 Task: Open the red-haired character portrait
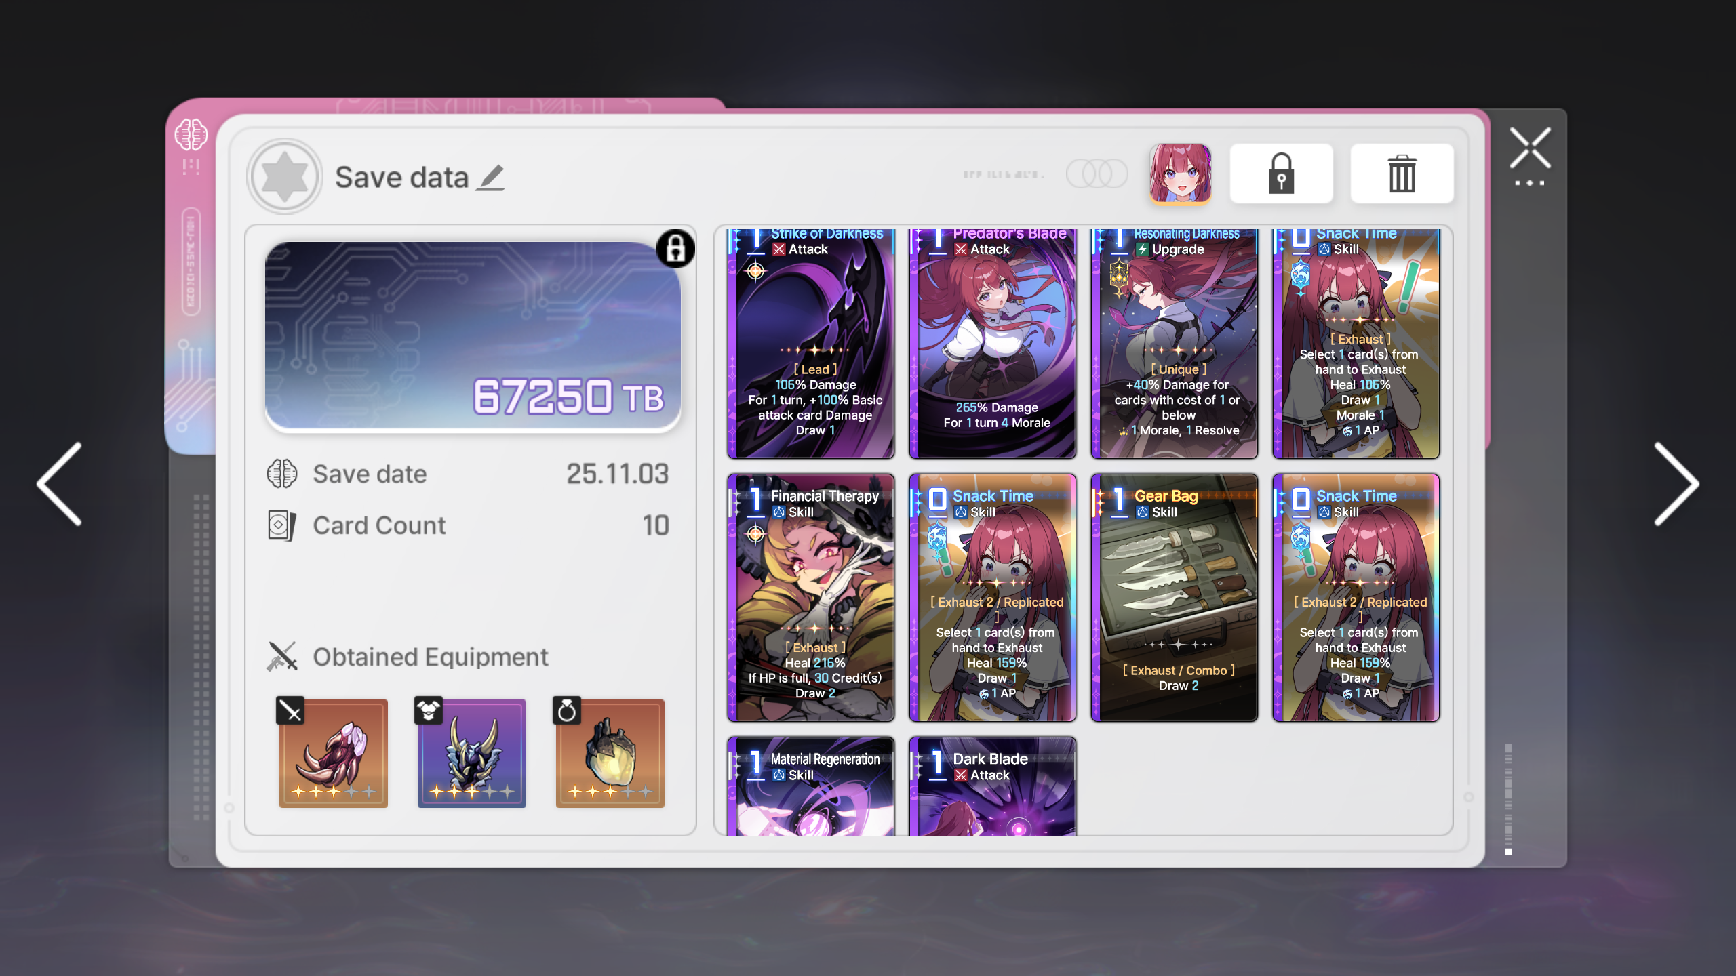point(1181,174)
